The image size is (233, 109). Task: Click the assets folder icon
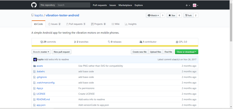(35, 66)
